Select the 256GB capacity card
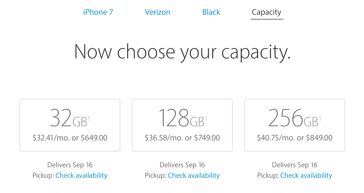Image resolution: width=364 pixels, height=193 pixels. pyautogui.click(x=295, y=125)
